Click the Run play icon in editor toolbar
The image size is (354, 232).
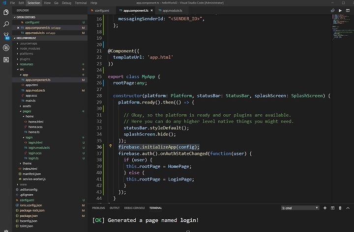pyautogui.click(x=340, y=11)
